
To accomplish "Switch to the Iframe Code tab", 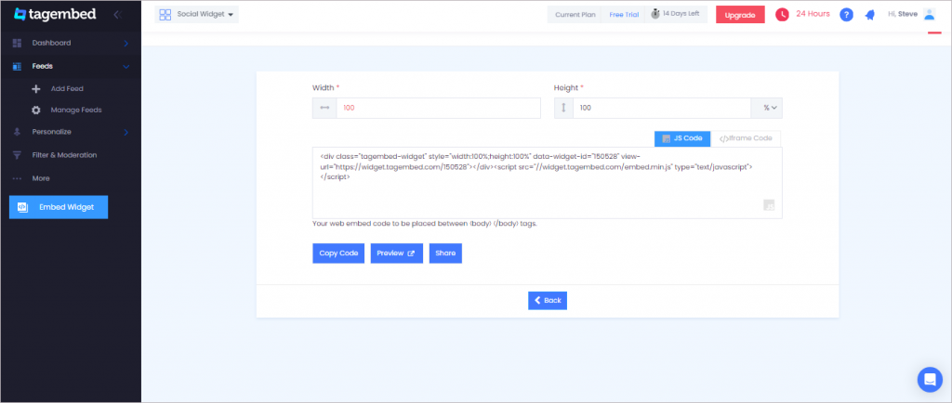I will [746, 138].
